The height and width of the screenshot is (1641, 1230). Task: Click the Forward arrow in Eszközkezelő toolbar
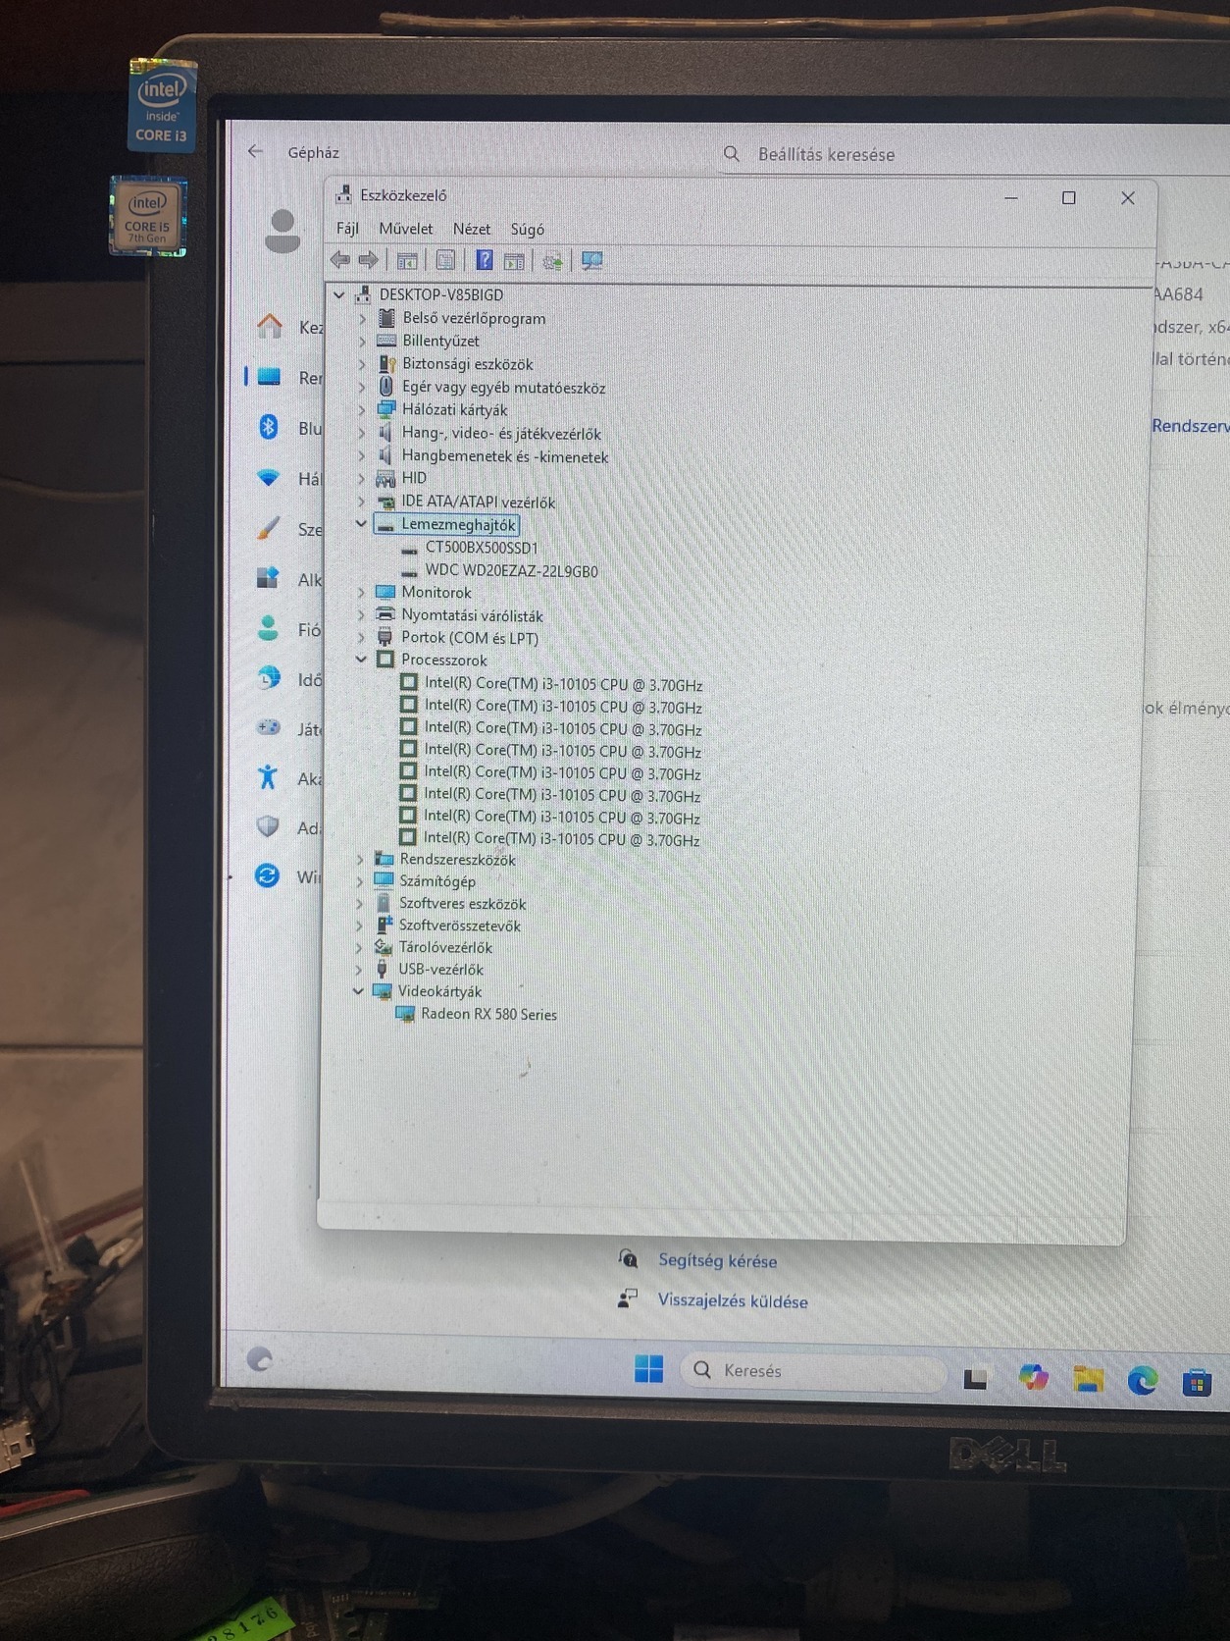point(369,260)
